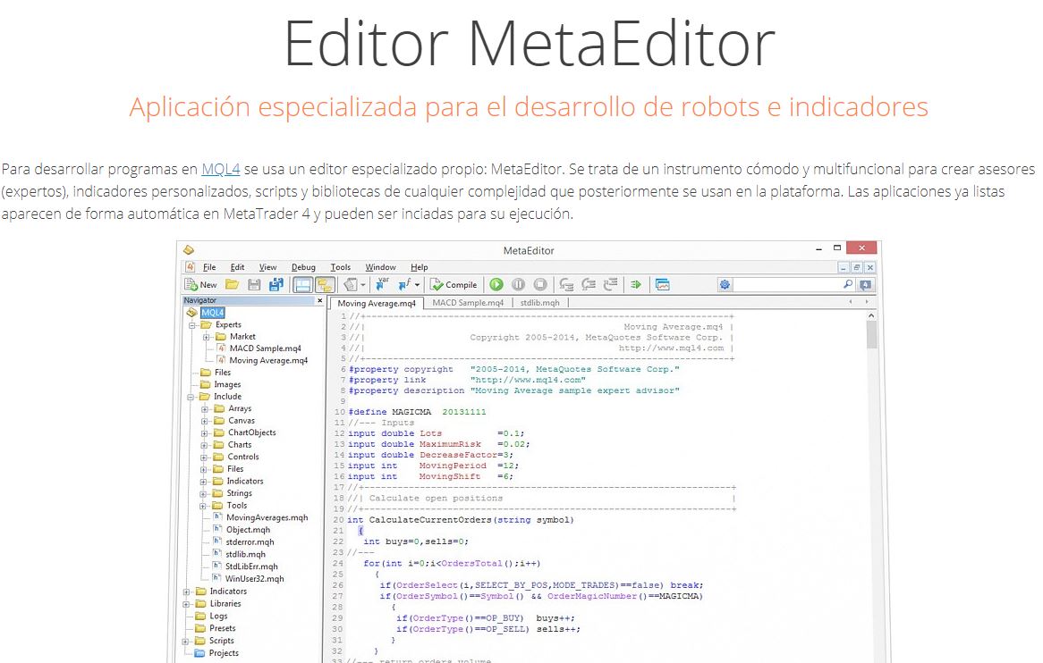The image size is (1043, 663).
Task: Click the green arrow terminal icon
Action: [x=636, y=284]
